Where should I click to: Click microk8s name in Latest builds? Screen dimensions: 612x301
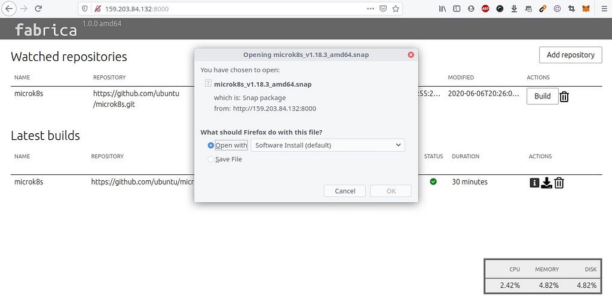pos(29,182)
